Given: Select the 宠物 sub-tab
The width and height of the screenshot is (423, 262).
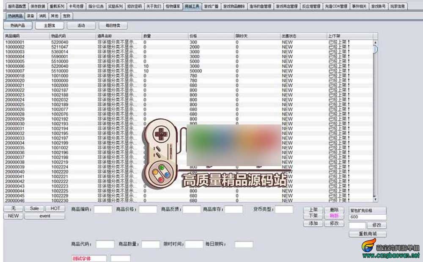Looking at the screenshot, I should coord(66,16).
